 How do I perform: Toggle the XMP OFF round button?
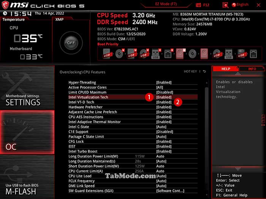71,43
